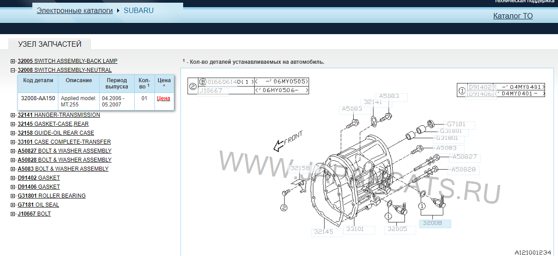Image resolution: width=558 pixels, height=256 pixels.
Task: Click the red Цена price link
Action: (163, 98)
